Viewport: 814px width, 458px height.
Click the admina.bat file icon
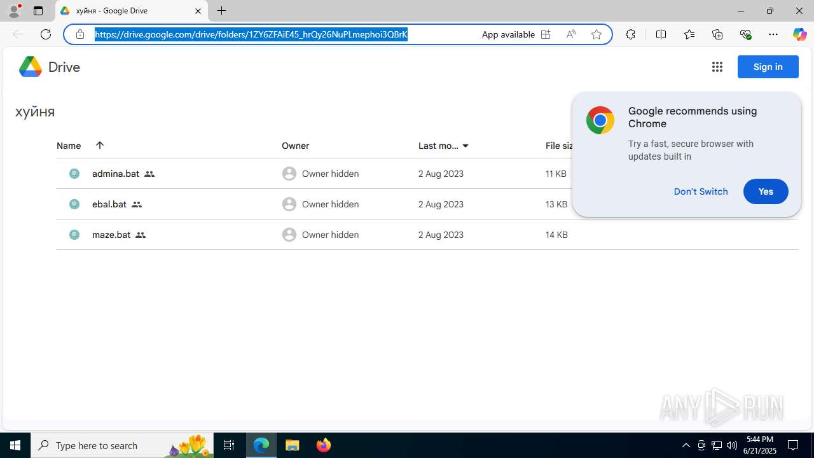click(74, 174)
